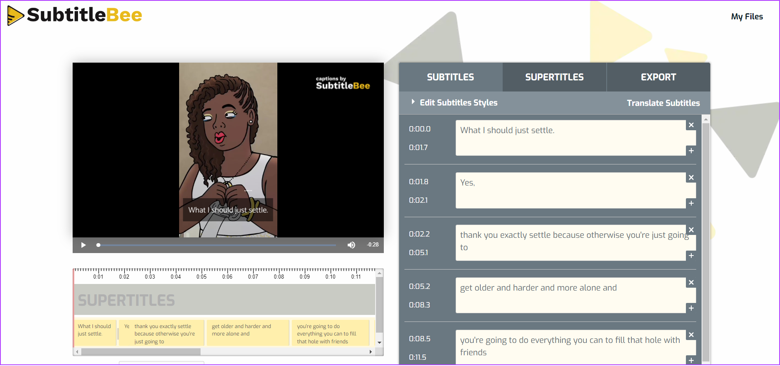The height and width of the screenshot is (366, 780).
Task: Add subtitle after 'What I should just settle.'
Action: tap(691, 151)
